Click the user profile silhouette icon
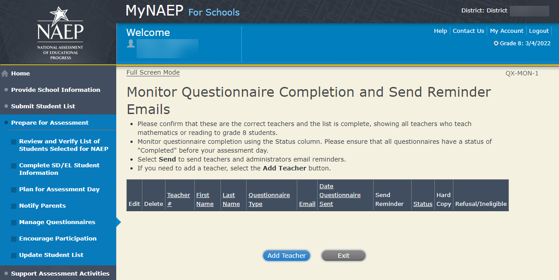The image size is (559, 280). point(131,43)
